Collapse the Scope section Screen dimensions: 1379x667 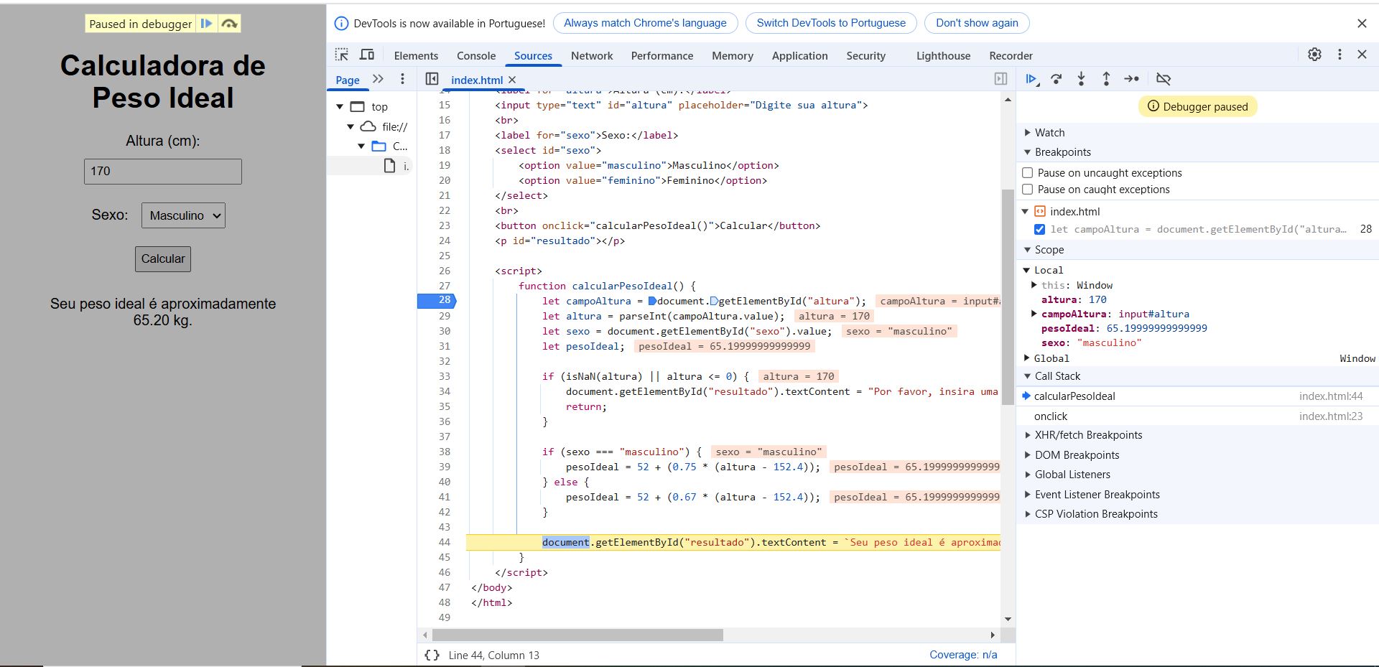click(1028, 250)
